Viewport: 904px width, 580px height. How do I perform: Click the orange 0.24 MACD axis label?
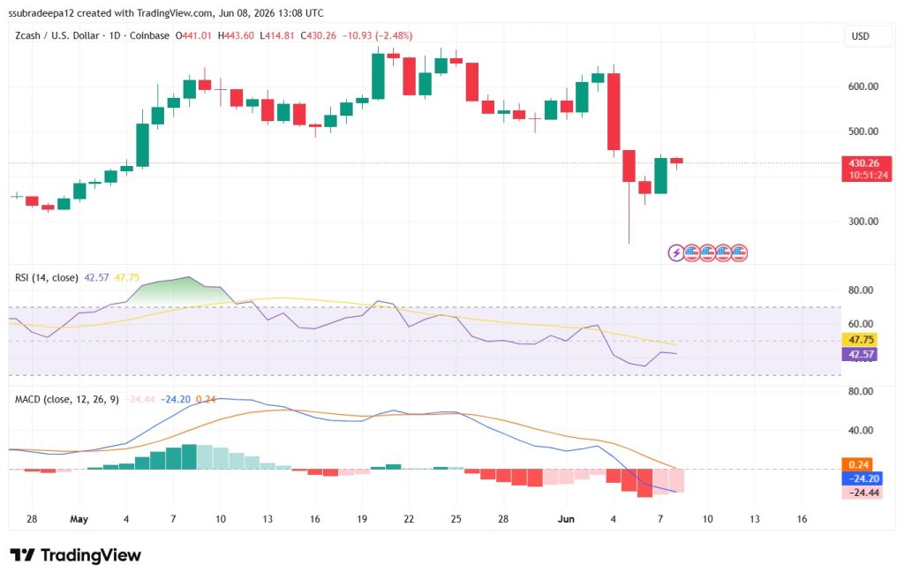(x=858, y=464)
